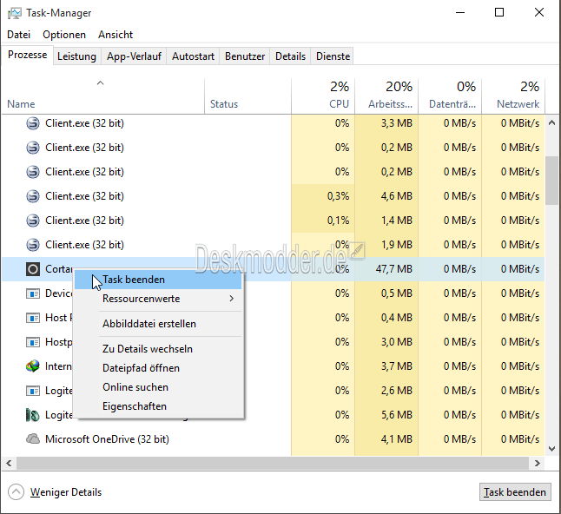
Task: Click the 47,7 MB memory value for Cortana
Action: (394, 269)
